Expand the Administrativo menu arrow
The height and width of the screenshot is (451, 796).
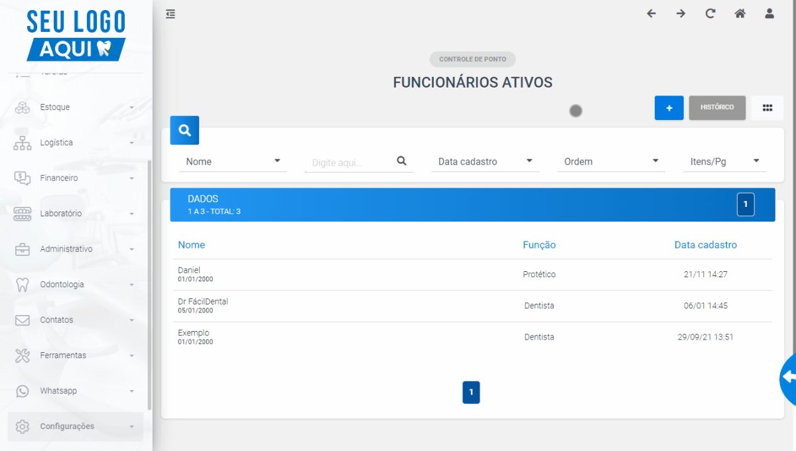click(131, 249)
